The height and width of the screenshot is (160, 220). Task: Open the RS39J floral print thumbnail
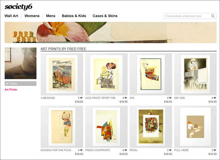[151, 127]
